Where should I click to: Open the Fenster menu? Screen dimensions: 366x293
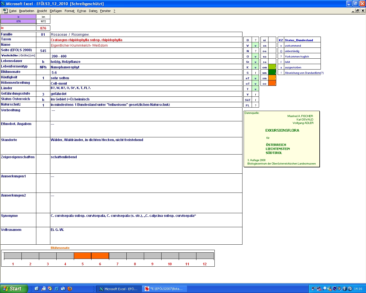coord(105,11)
